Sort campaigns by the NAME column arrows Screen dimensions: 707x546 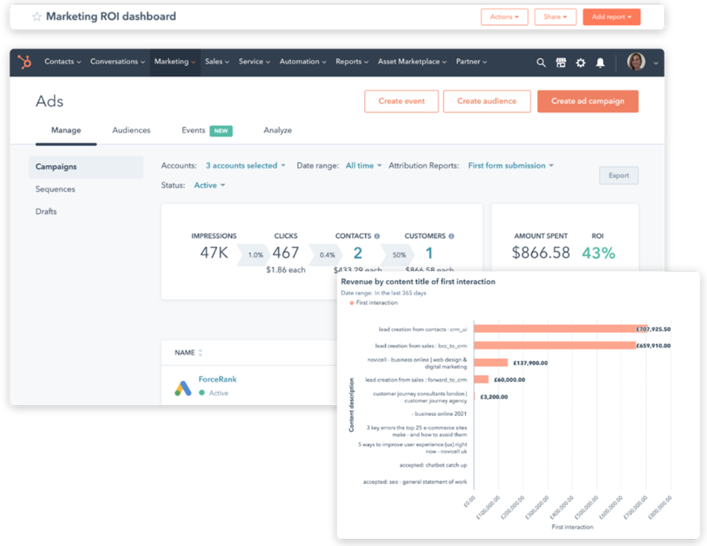(x=200, y=352)
